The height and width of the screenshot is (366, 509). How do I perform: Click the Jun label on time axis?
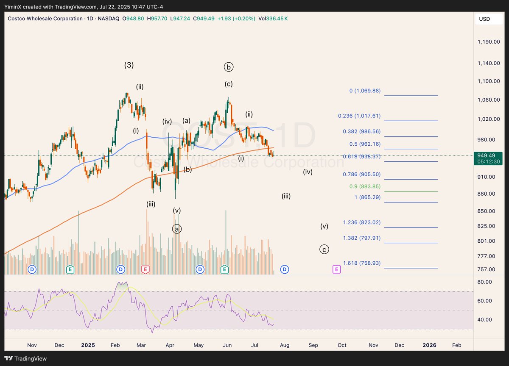(x=227, y=345)
